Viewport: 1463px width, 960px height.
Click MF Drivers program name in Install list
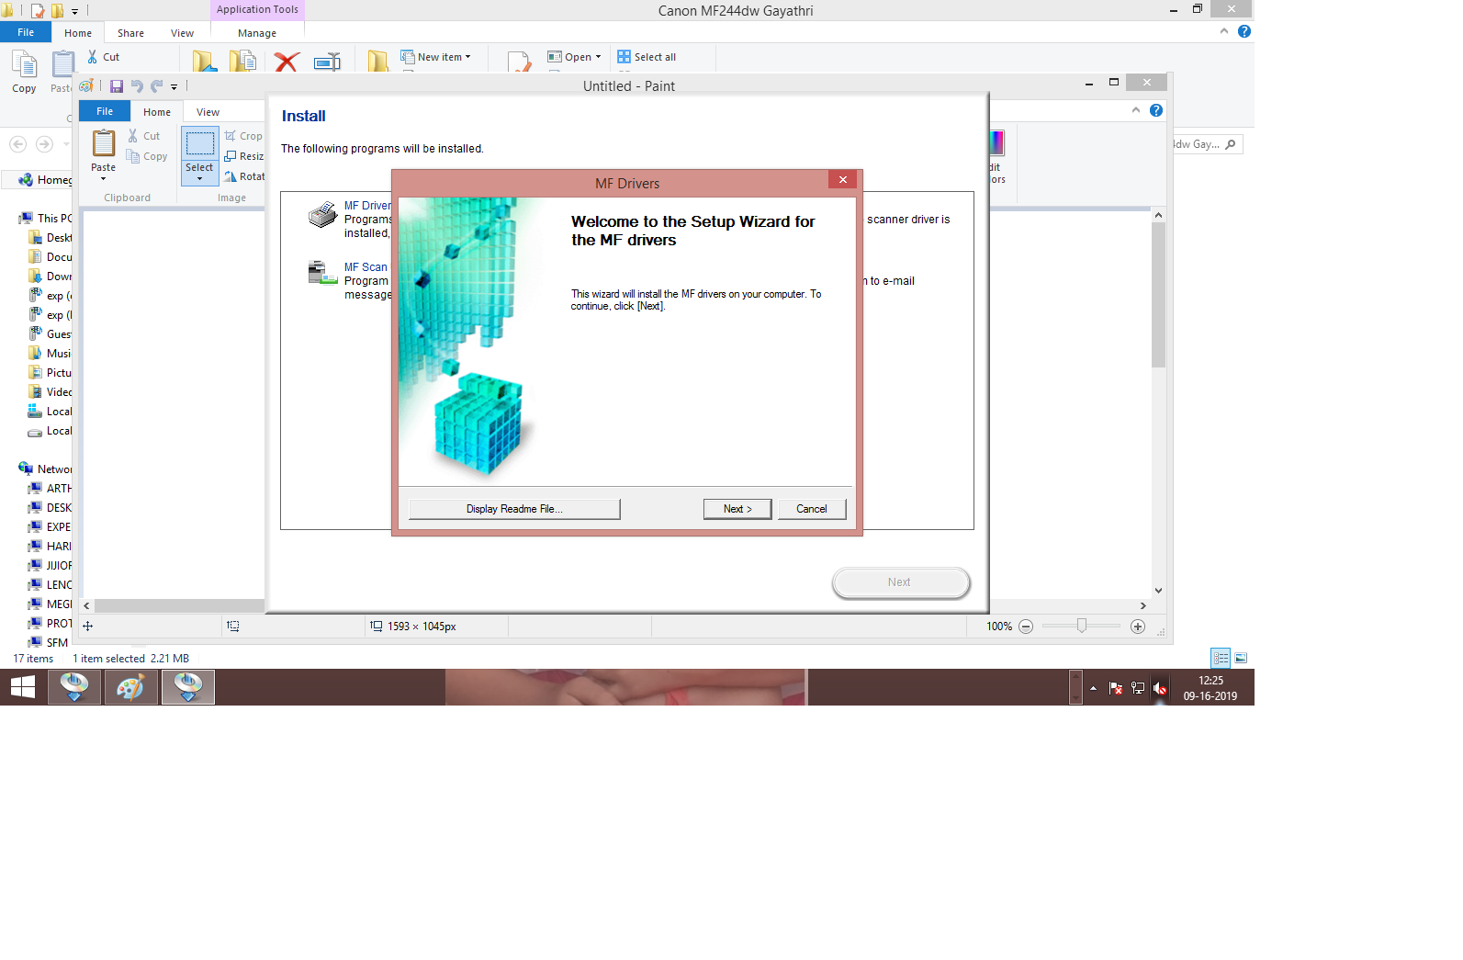click(x=367, y=206)
